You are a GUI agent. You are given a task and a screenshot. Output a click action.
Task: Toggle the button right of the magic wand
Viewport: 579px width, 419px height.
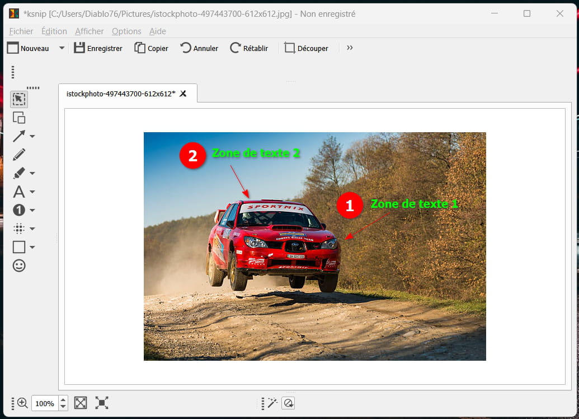pyautogui.click(x=288, y=403)
